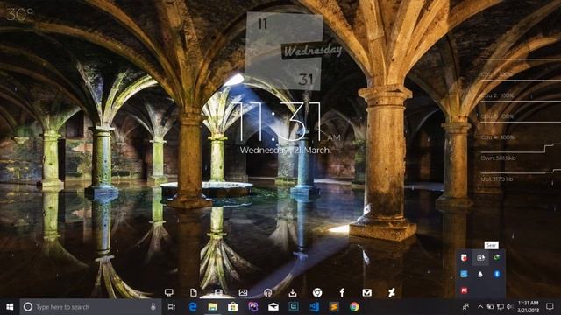Click the water drop tray icon
The image size is (561, 315).
[x=480, y=274]
